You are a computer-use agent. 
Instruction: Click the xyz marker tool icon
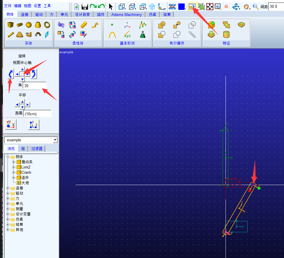(x=127, y=35)
